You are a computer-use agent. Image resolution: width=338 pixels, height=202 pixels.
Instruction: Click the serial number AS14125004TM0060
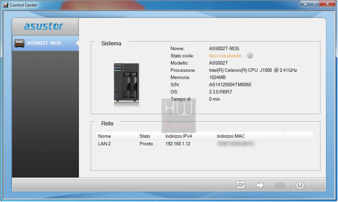click(230, 85)
